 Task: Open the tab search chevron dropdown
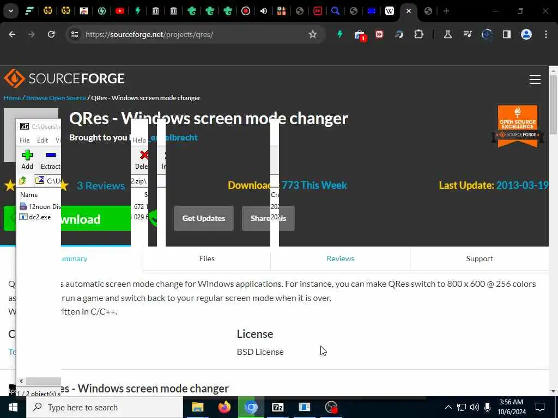click(x=11, y=11)
